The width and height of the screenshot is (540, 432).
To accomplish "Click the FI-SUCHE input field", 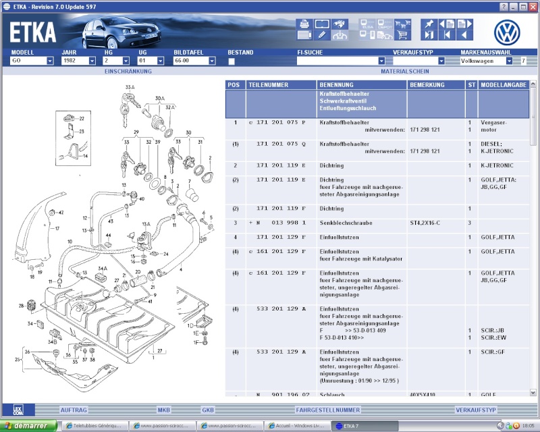I will 337,61.
